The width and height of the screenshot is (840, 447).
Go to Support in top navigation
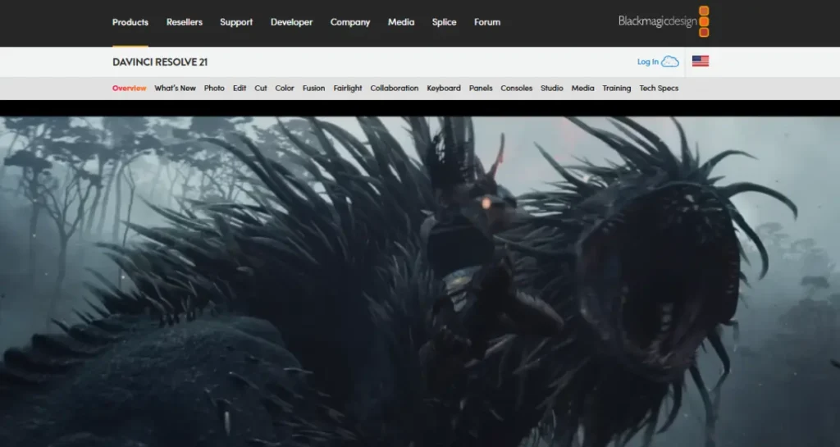pos(236,22)
